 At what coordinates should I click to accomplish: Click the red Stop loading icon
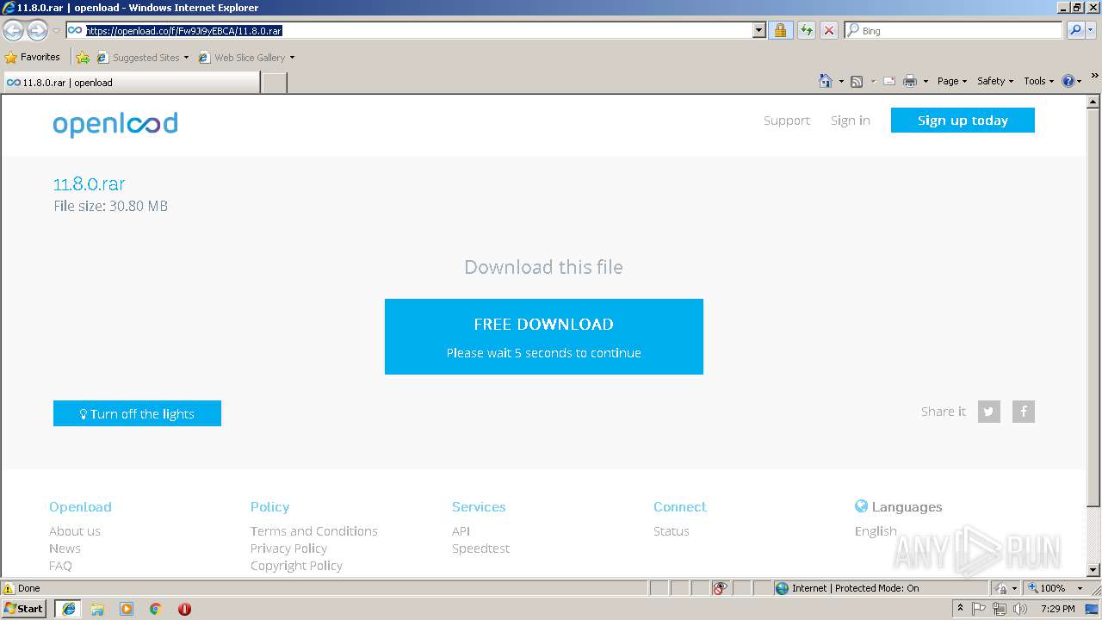tap(828, 30)
